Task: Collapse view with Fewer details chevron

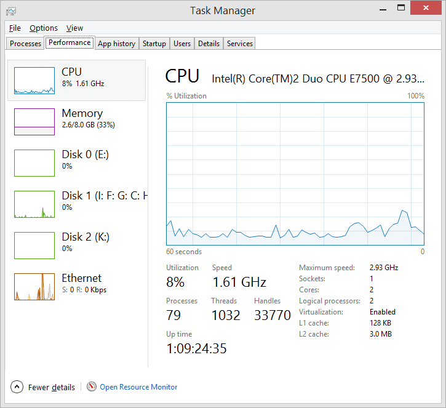Action: pyautogui.click(x=18, y=387)
